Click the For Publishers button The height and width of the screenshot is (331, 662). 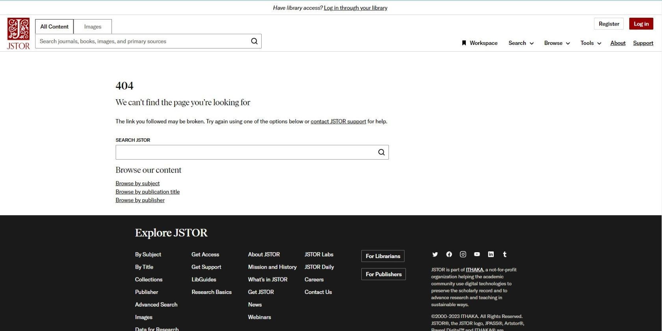pyautogui.click(x=383, y=274)
